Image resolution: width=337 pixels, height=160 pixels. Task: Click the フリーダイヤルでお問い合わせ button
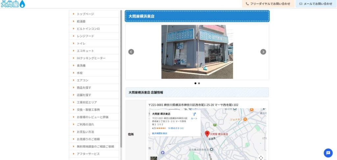click(x=268, y=4)
